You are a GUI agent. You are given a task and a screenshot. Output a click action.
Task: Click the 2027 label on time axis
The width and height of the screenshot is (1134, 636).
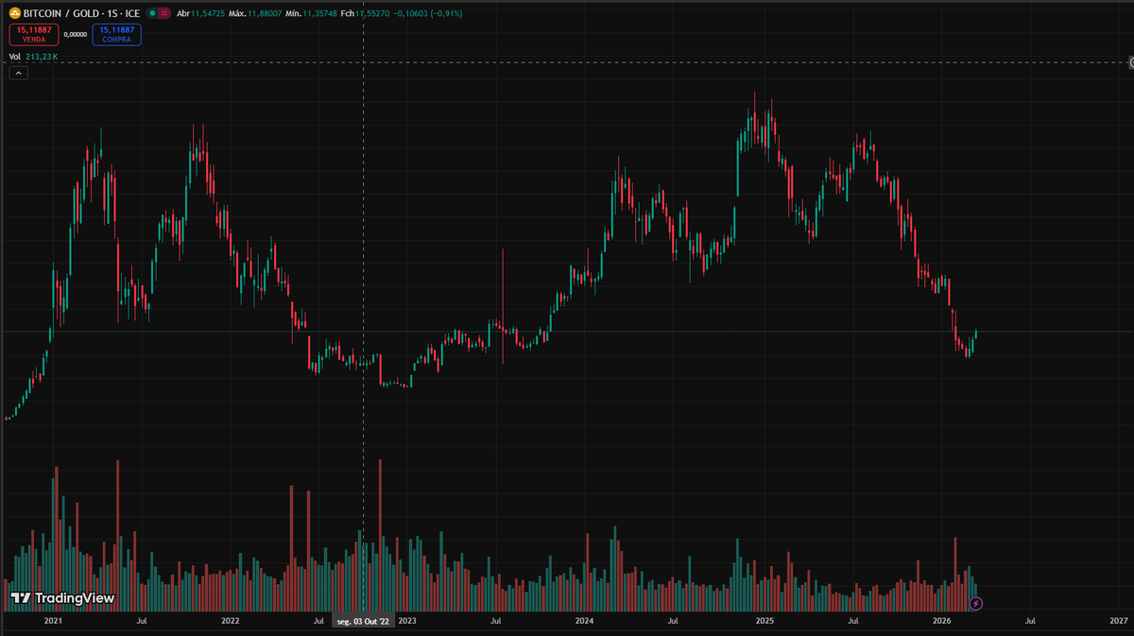pos(1119,622)
